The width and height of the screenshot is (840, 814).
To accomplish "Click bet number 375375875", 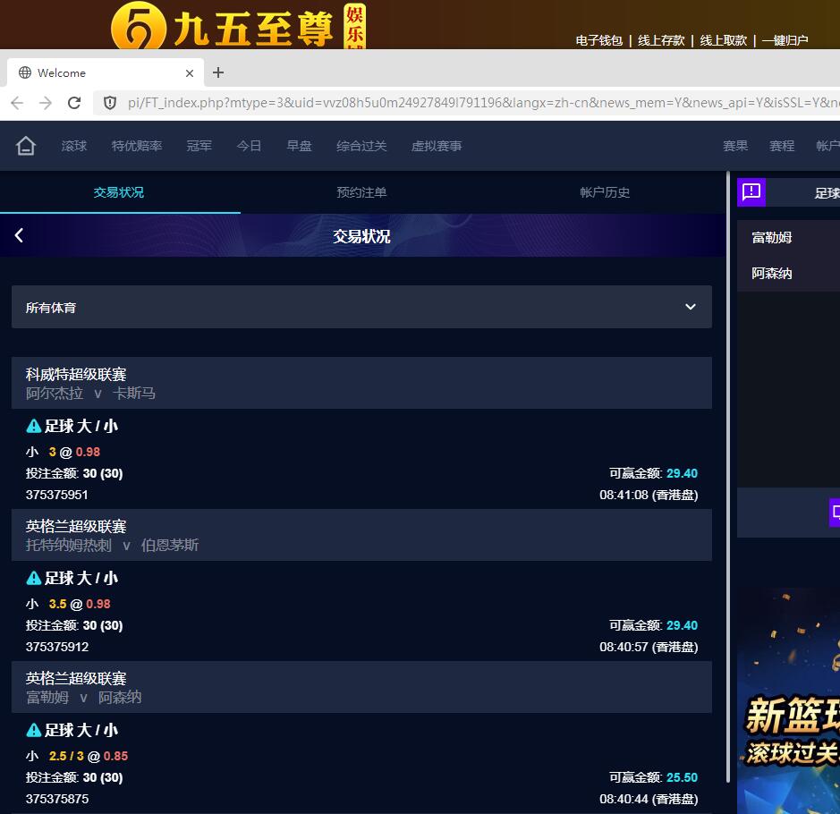I will (x=56, y=799).
